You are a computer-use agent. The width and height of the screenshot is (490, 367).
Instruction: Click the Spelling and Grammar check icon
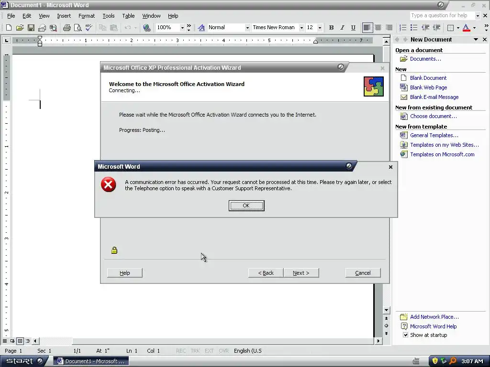point(89,28)
